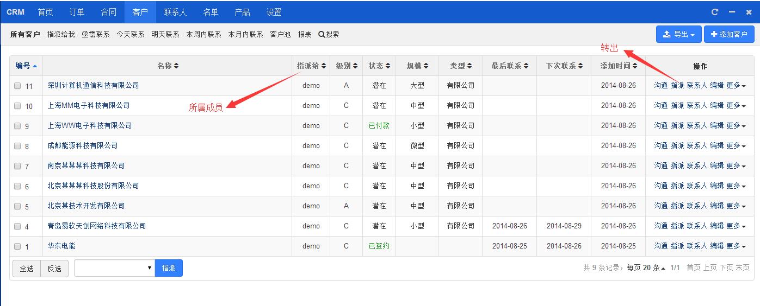Click the search magnifier 搜索 link
The height and width of the screenshot is (306, 760).
pos(329,34)
